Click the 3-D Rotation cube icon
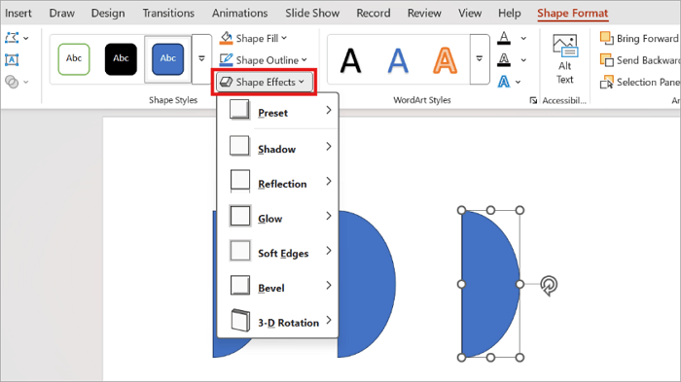 coord(240,321)
